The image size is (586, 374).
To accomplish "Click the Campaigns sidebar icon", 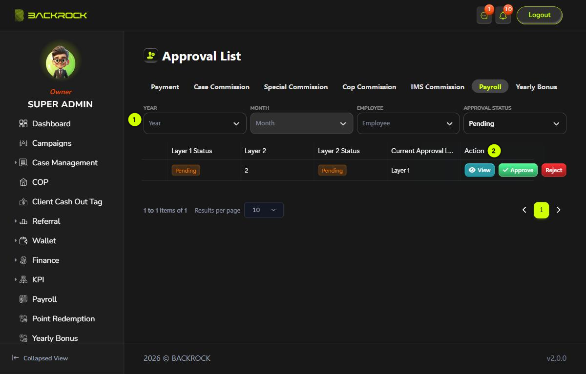I will click(x=23, y=143).
